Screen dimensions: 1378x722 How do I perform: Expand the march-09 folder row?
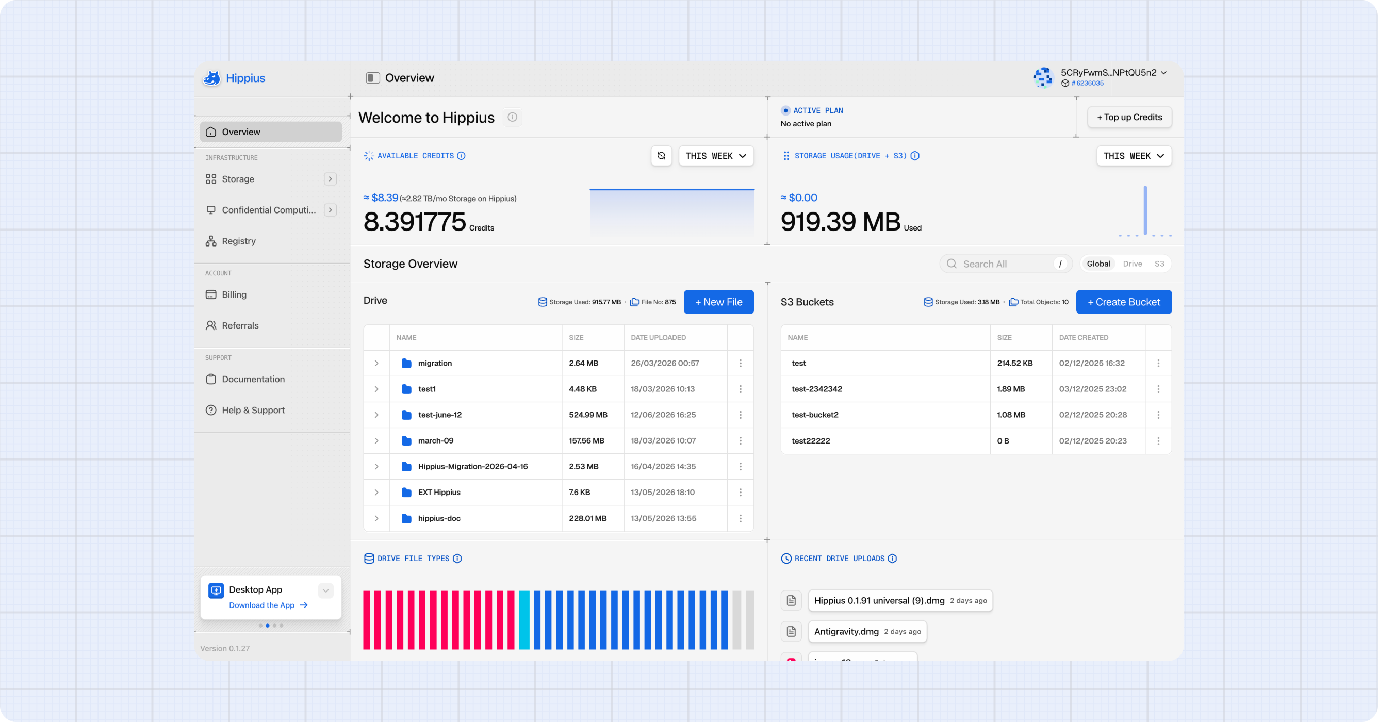coord(376,441)
